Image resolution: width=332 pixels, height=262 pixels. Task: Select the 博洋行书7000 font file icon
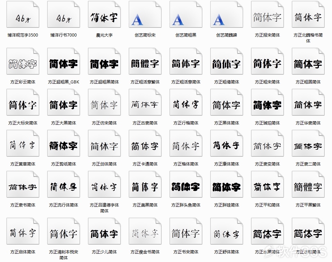[64, 14]
